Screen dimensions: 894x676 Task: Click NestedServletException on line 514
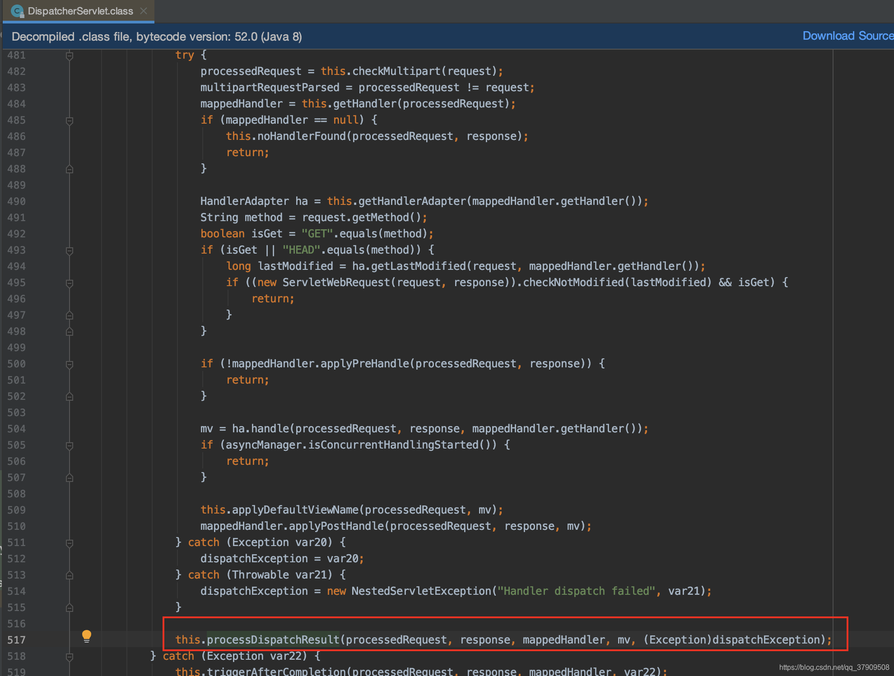click(x=421, y=591)
